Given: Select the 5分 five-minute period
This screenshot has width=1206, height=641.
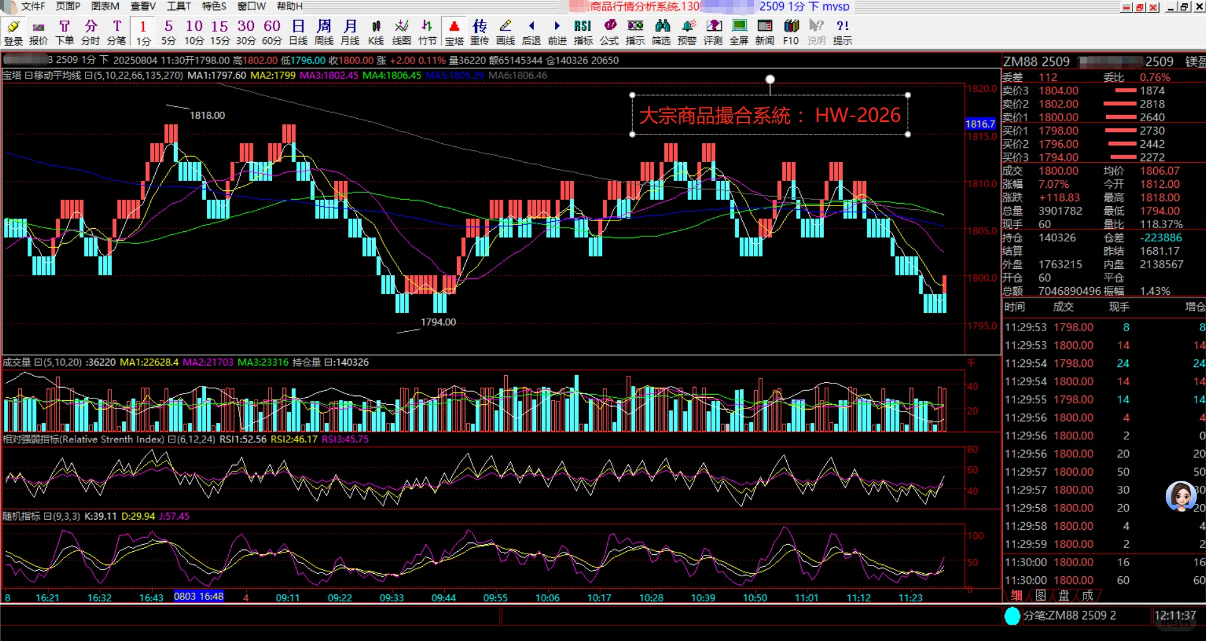Looking at the screenshot, I should pos(168,32).
